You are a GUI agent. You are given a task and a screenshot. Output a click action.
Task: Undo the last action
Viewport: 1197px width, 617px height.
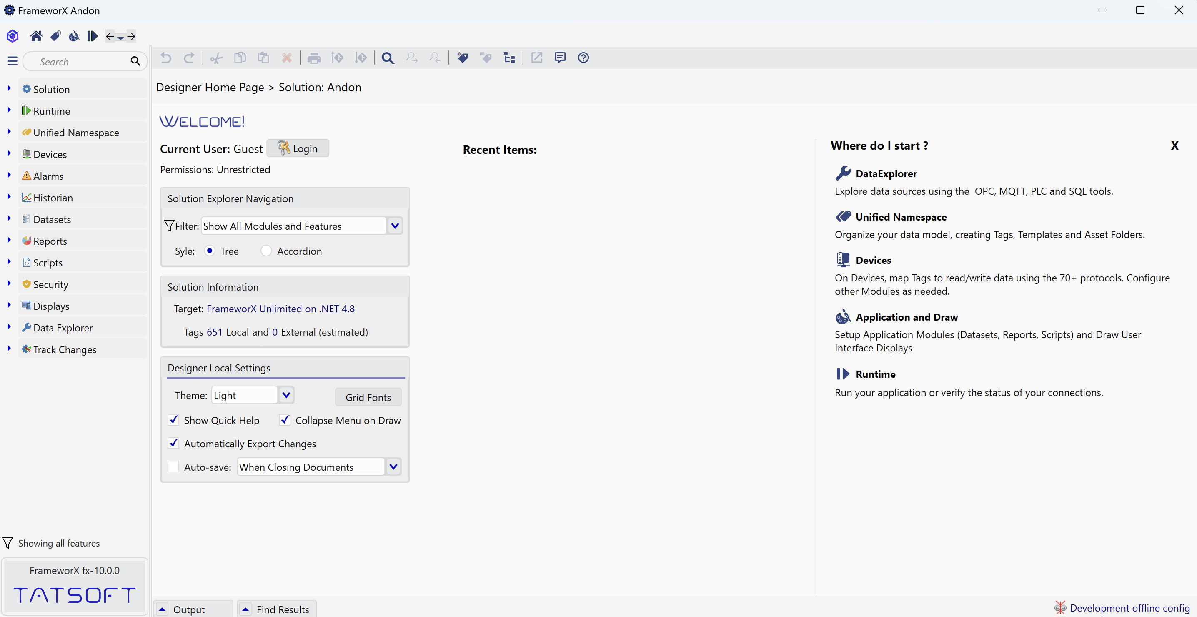(166, 58)
